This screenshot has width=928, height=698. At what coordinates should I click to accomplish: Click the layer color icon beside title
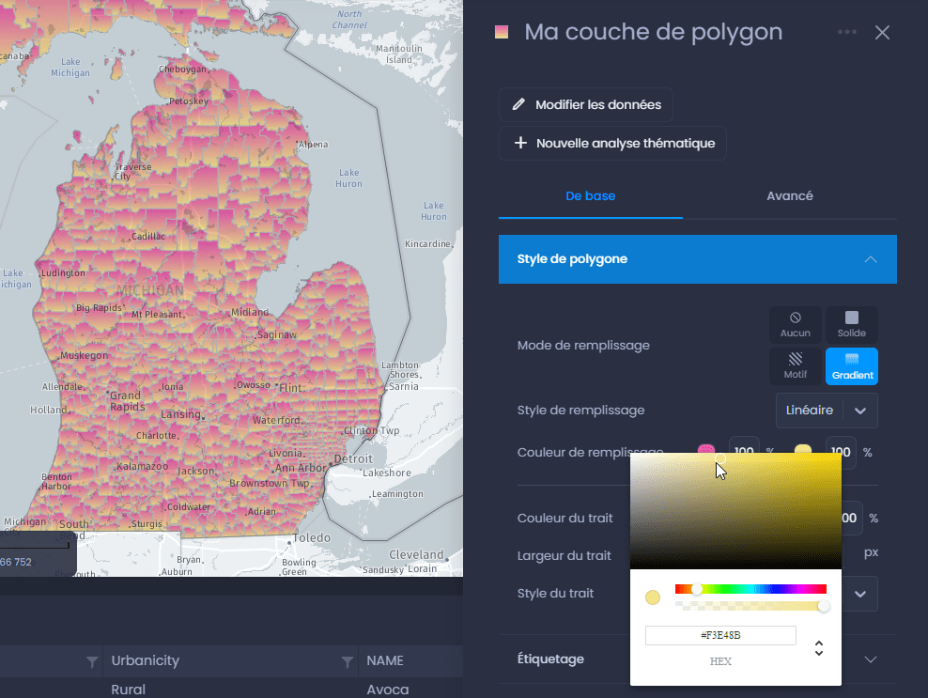coord(502,32)
